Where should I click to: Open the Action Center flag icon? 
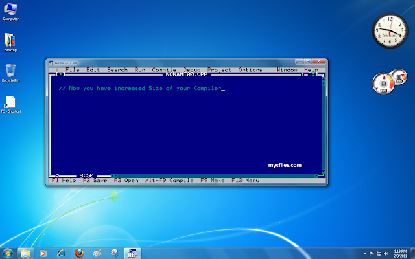(x=372, y=253)
